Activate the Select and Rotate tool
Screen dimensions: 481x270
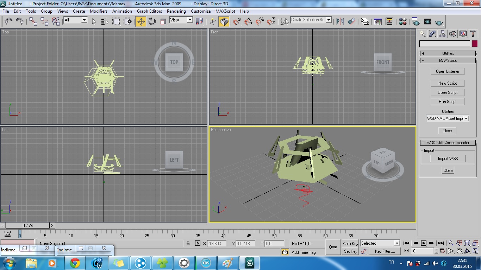point(152,21)
